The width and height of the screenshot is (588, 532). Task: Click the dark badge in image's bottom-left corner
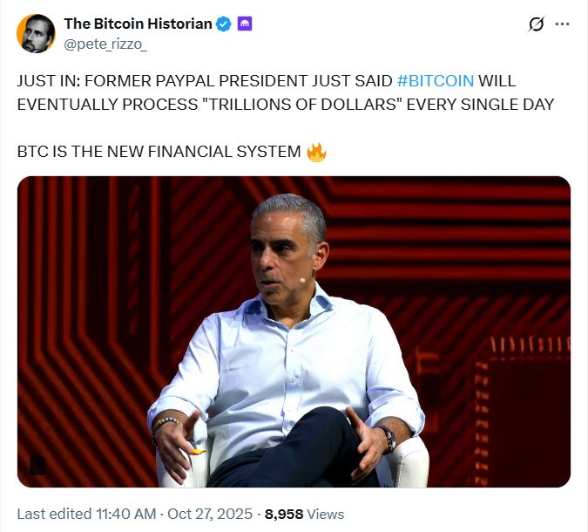coord(37,466)
